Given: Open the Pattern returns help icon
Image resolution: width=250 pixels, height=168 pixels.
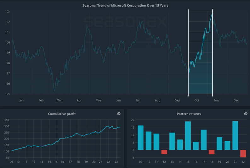Looking at the screenshot, I should click(246, 114).
